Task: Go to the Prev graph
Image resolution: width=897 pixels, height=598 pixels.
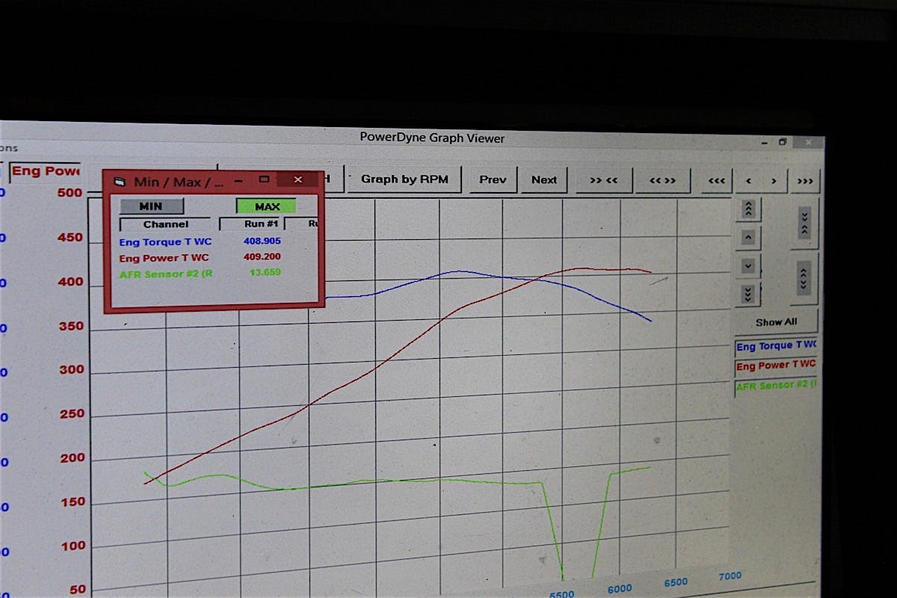Action: [x=493, y=179]
